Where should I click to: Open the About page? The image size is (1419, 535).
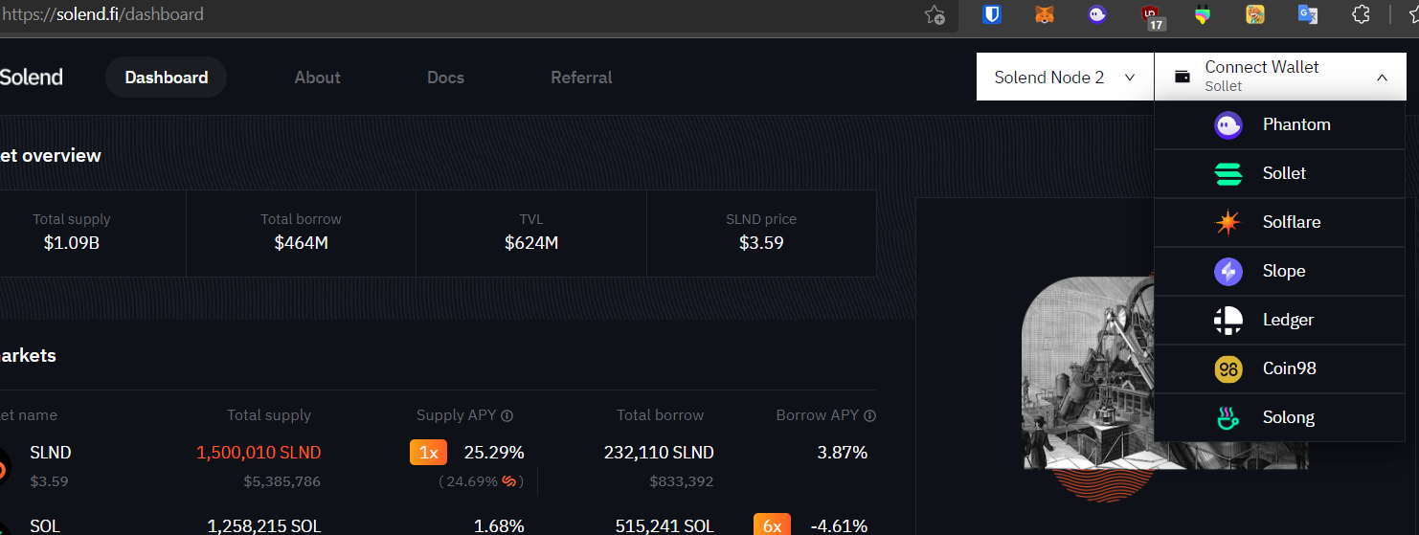tap(317, 78)
